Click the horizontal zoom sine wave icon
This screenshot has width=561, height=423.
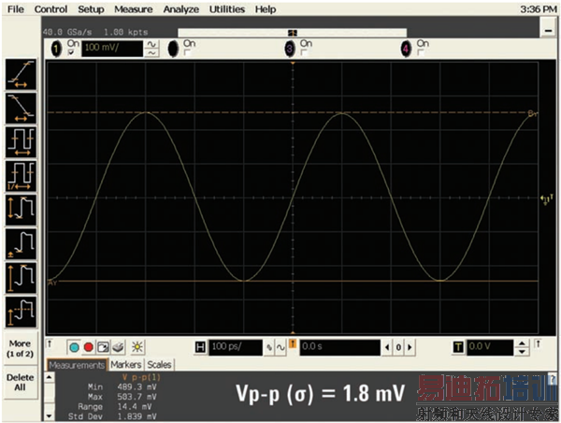[x=280, y=347]
